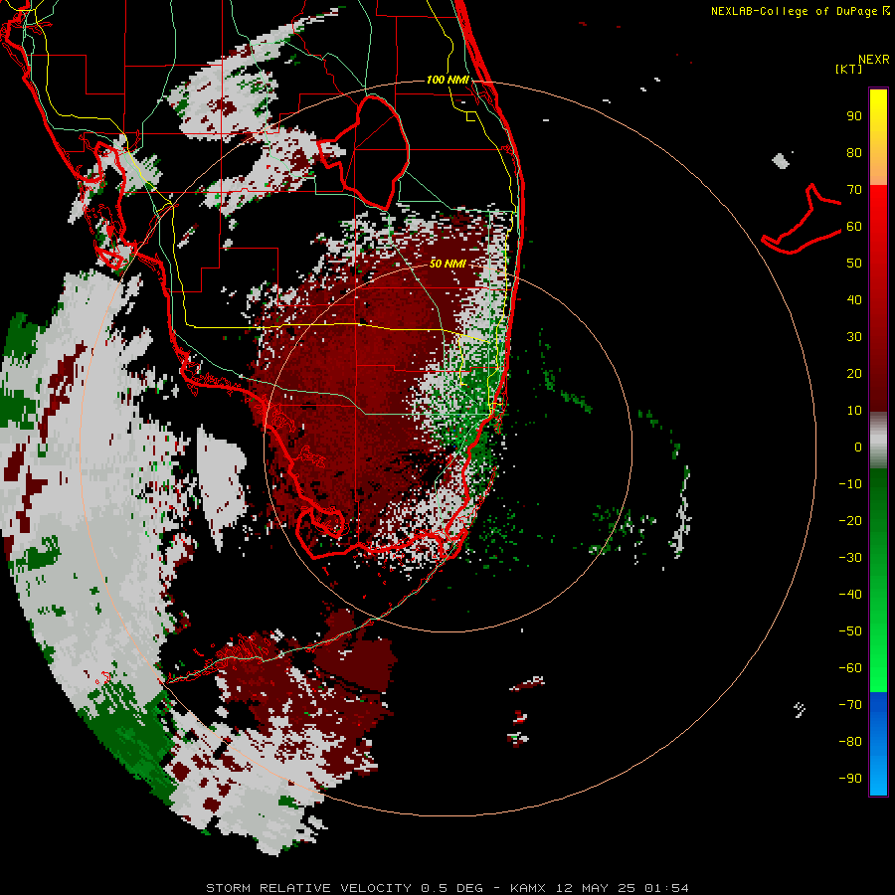Image resolution: width=895 pixels, height=895 pixels.
Task: Click the '50 NMI' range ring label
Action: click(447, 264)
